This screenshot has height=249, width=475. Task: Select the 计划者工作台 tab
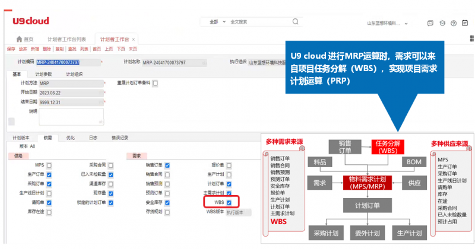(x=115, y=39)
